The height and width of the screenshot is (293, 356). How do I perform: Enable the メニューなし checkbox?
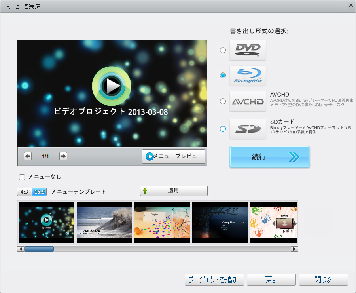(22, 177)
